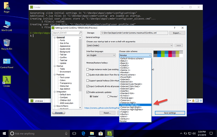
Task: Open new console dropdown arrow in Cmder status bar
Action: [190, 100]
